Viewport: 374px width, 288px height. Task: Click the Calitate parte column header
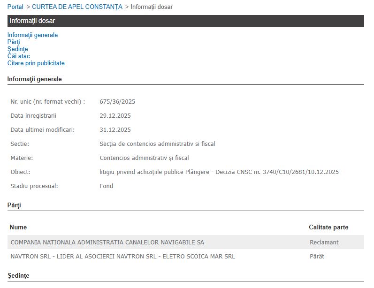coord(328,227)
